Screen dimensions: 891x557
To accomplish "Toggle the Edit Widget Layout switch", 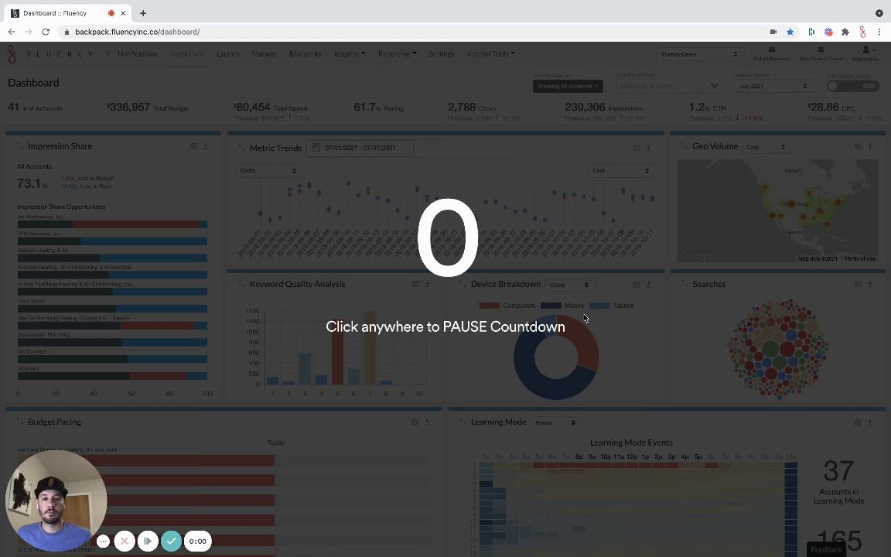I will click(852, 86).
